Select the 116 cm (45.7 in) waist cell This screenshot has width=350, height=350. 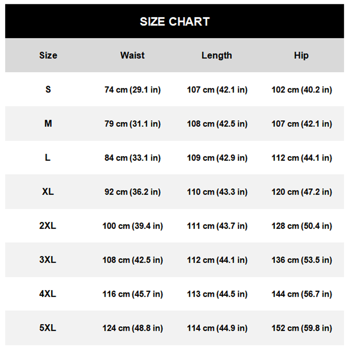click(x=133, y=294)
